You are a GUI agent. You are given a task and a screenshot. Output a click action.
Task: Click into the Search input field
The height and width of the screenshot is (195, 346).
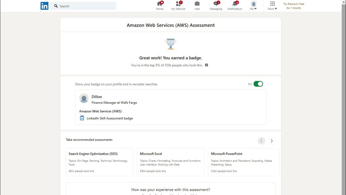(83, 6)
